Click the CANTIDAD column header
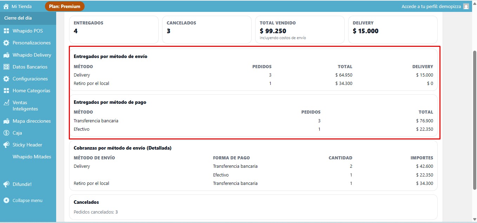Image resolution: width=477 pixels, height=223 pixels. coord(340,158)
